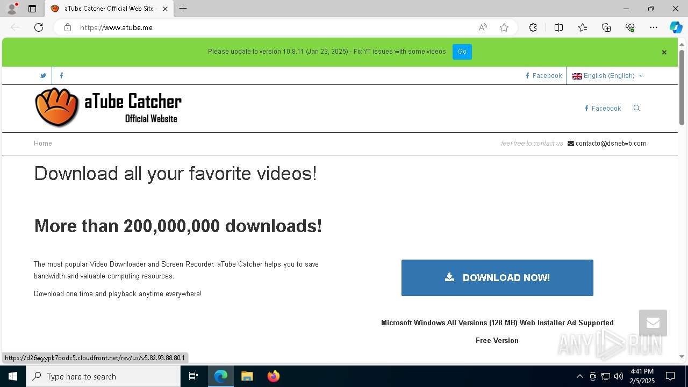Viewport: 688px width, 387px height.
Task: Open network icon in system tray
Action: [606, 376]
